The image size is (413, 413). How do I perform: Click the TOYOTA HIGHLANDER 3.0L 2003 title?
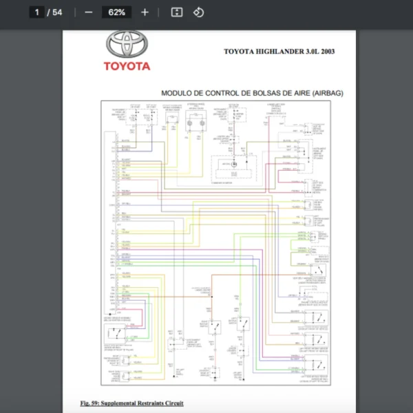tap(279, 52)
